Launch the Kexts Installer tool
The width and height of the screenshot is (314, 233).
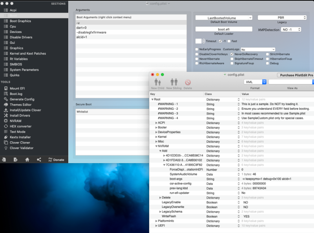pyautogui.click(x=20, y=137)
